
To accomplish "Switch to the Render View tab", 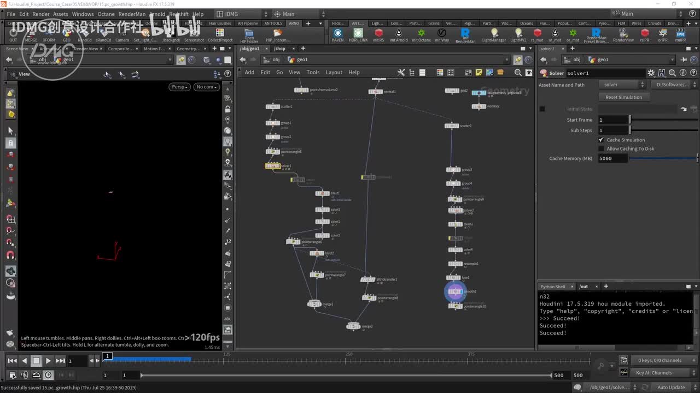I will tap(86, 49).
